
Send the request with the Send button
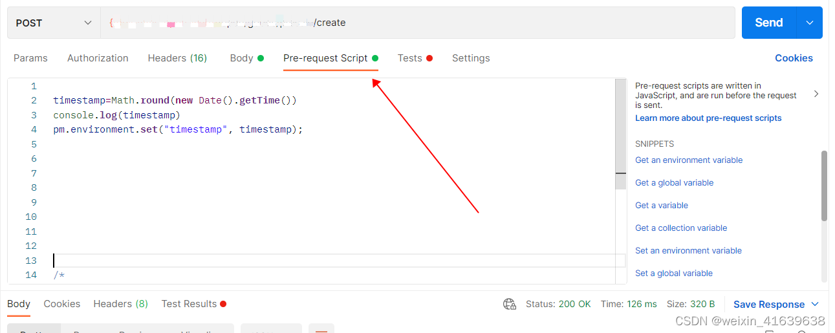[769, 23]
